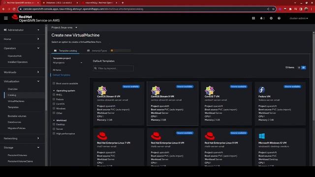Open MigrationPolicies in the sidebar
This screenshot has width=315, height=177.
tap(16, 128)
